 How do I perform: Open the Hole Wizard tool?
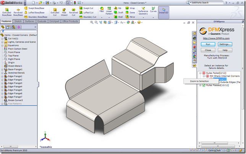click(x=64, y=12)
